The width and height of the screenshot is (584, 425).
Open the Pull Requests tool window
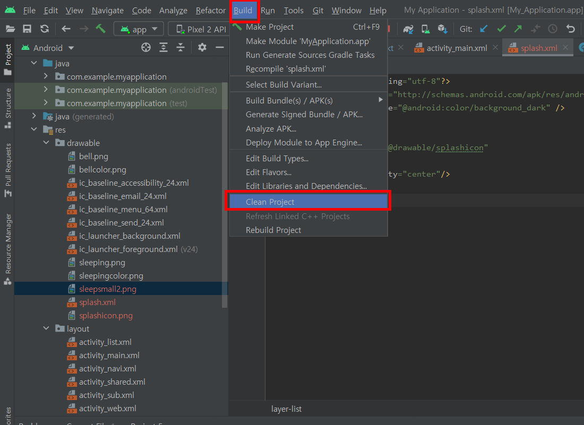click(8, 170)
